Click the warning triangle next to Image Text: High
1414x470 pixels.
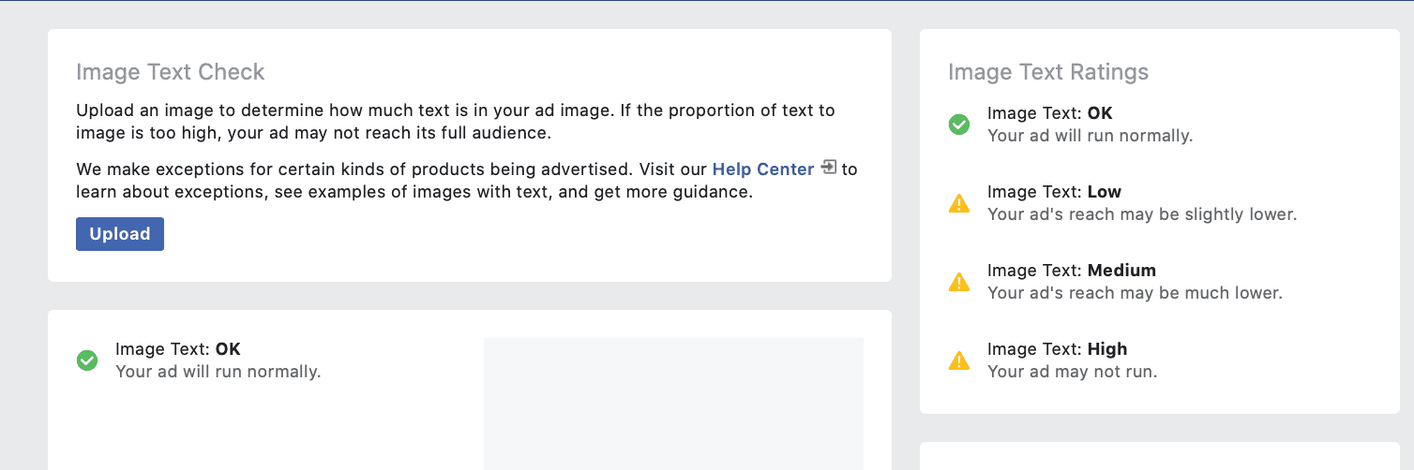coord(959,360)
